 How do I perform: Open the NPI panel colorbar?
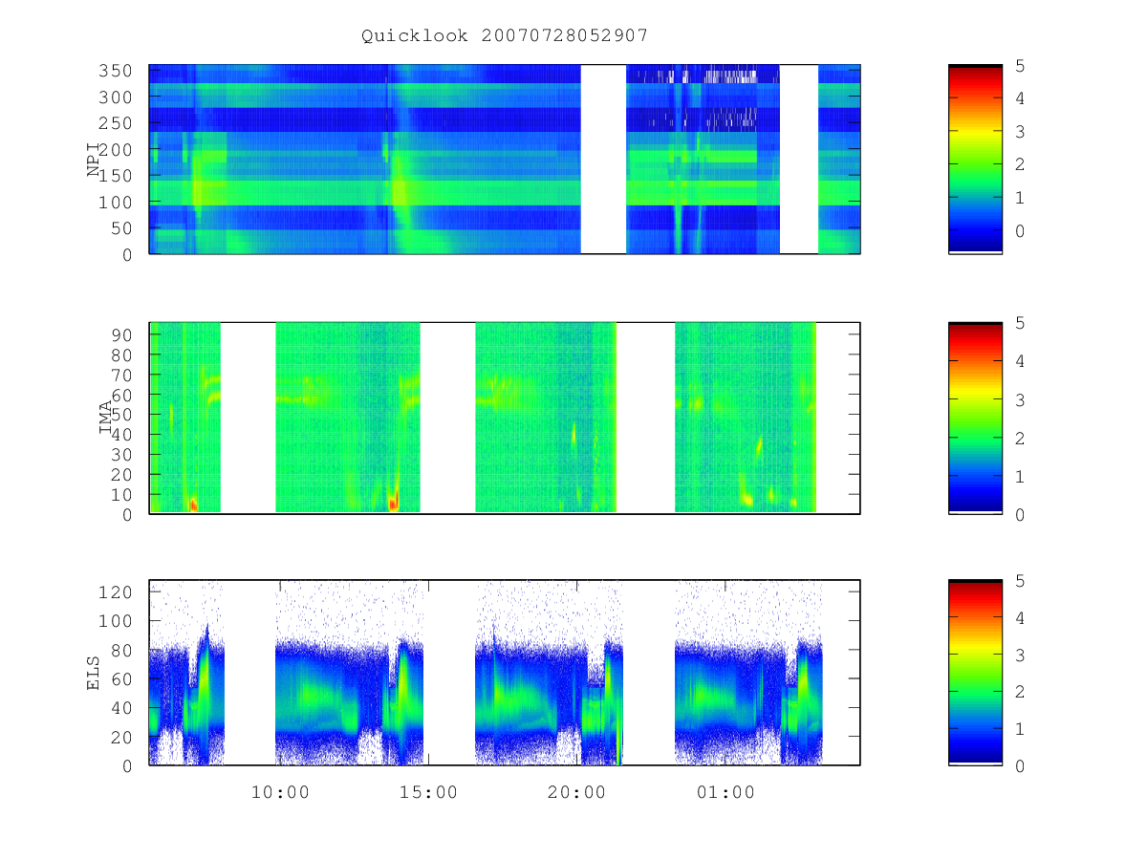point(975,160)
